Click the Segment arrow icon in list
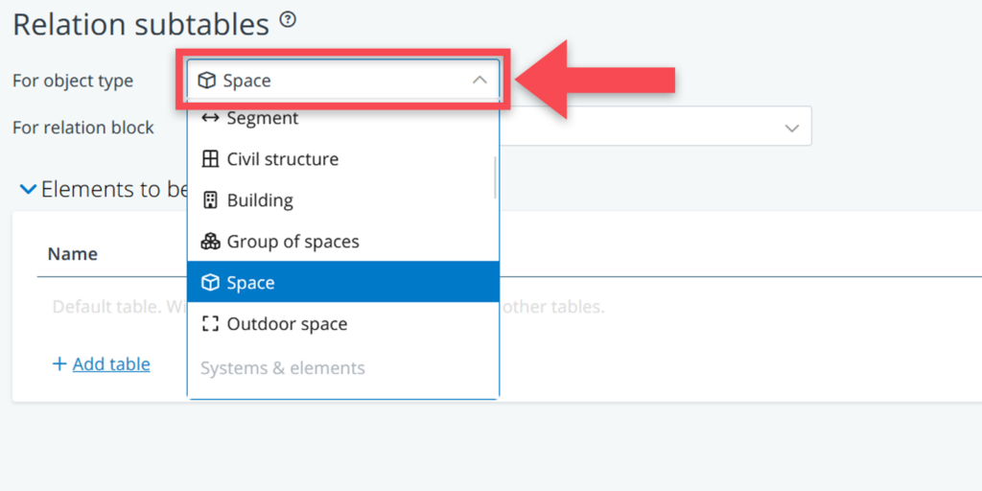Screen dimensions: 982x491 211,118
